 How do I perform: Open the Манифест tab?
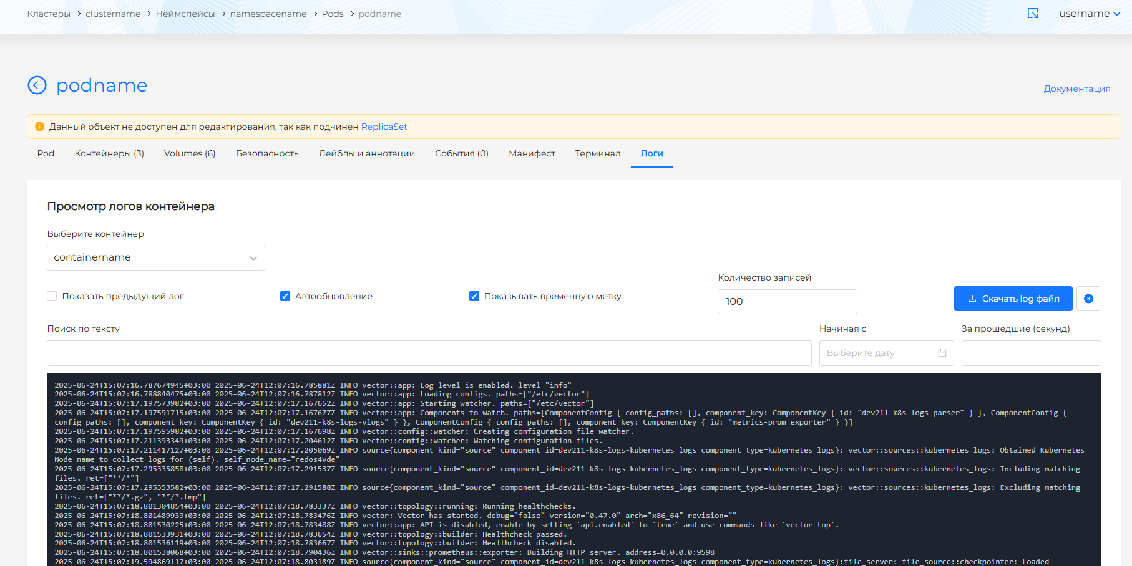point(532,153)
